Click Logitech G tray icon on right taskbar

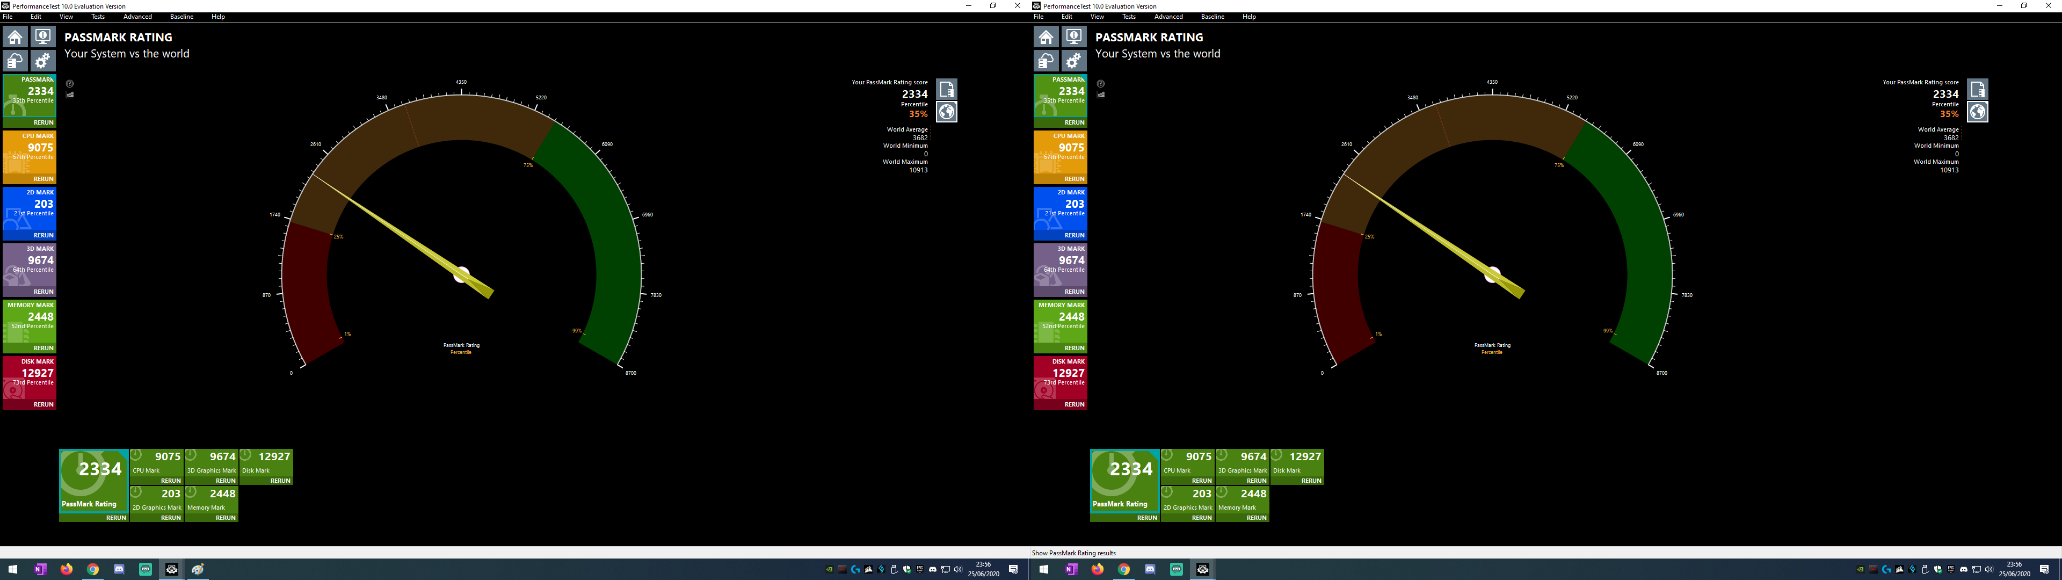[x=1887, y=570]
